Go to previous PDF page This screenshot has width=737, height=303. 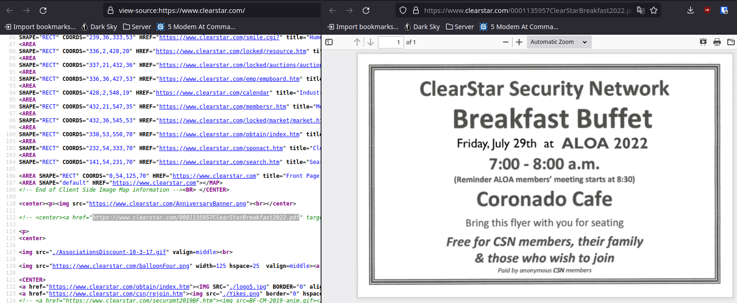click(357, 42)
